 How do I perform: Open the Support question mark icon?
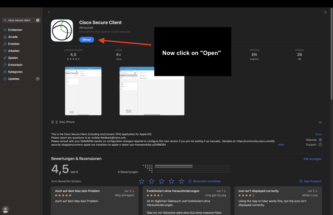point(320,145)
